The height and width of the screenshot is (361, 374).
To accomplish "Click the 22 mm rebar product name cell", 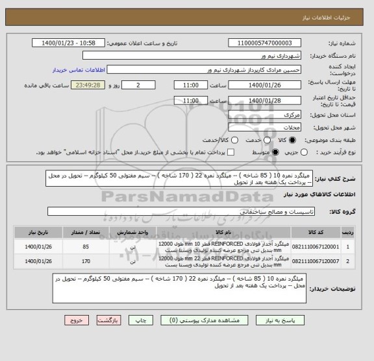I will (223, 261).
